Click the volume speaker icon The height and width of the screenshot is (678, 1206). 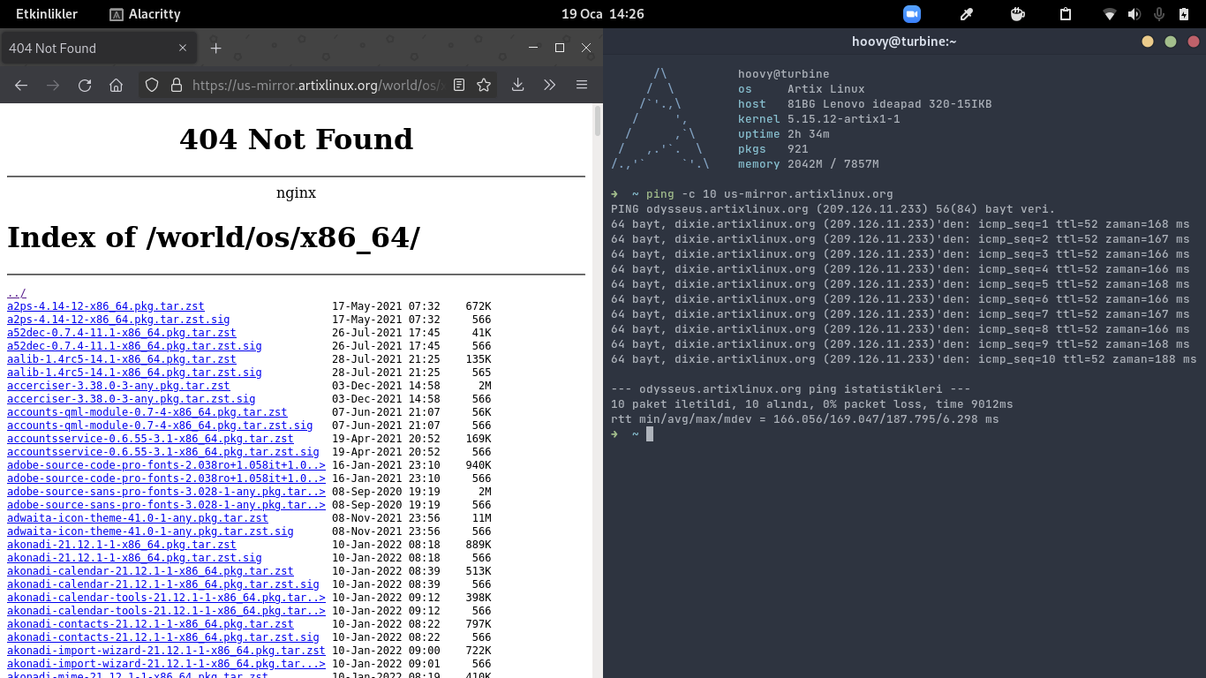tap(1134, 14)
